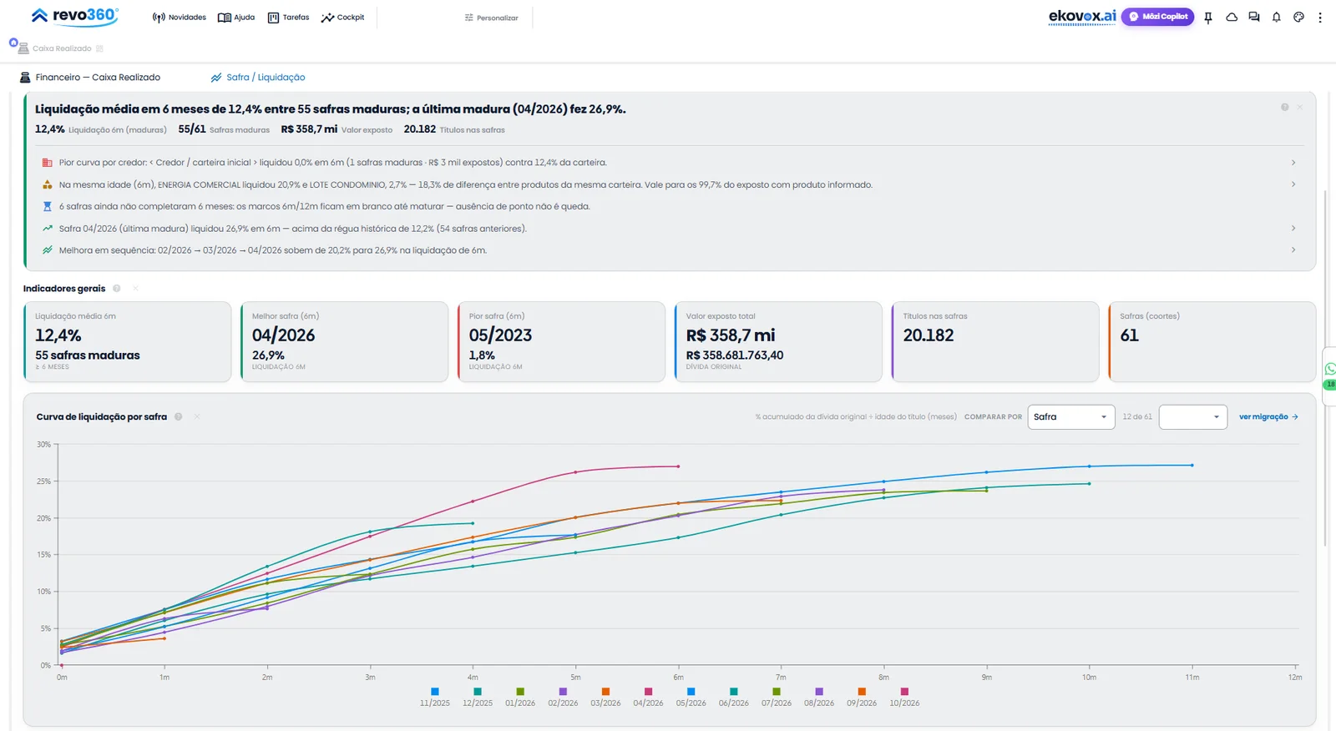Click the cloud icon in header
1336x731 pixels.
[1232, 18]
